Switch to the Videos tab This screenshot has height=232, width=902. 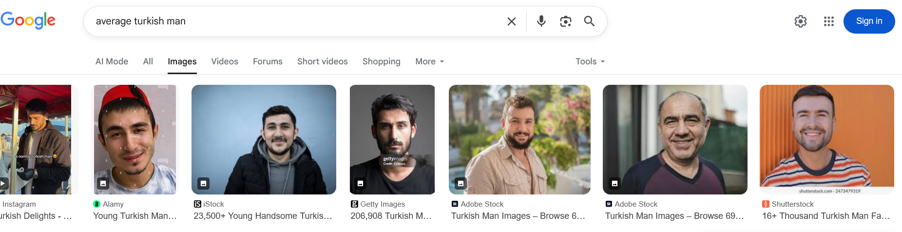tap(225, 61)
